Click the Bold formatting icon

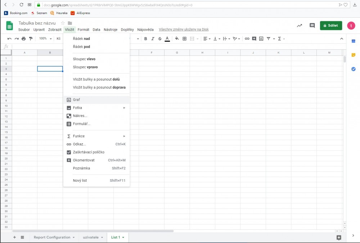(x=146, y=39)
